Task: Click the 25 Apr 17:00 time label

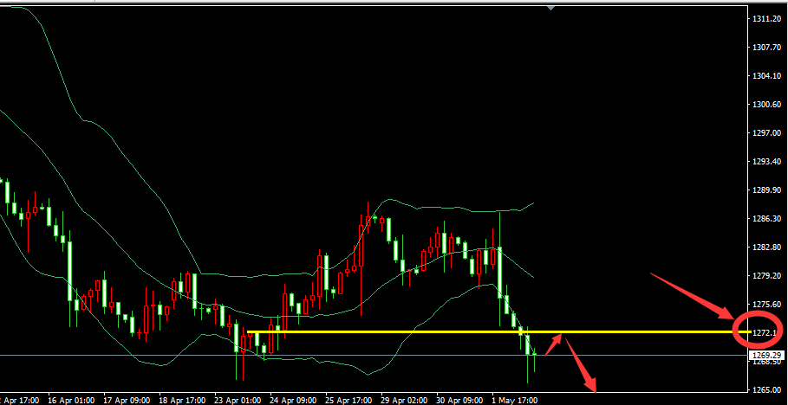Action: pos(348,400)
